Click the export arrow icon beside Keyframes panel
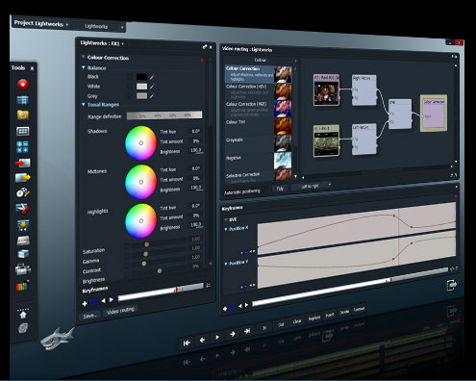The image size is (476, 381). click(452, 285)
